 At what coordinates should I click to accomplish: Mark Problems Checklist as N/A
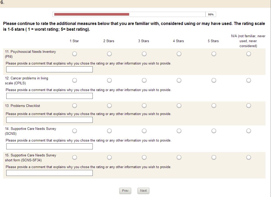pos(249,106)
